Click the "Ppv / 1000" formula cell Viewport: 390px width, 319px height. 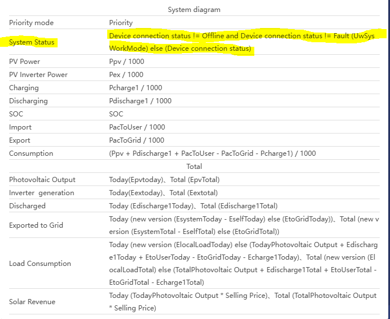coord(127,62)
